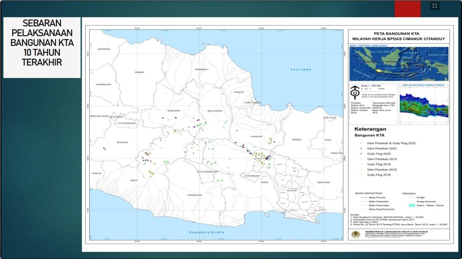Select the red rectangle at top
The image size is (462, 259).
[x=407, y=9]
